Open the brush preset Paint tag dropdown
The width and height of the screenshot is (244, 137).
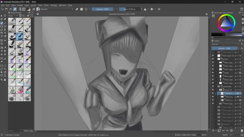point(13,16)
